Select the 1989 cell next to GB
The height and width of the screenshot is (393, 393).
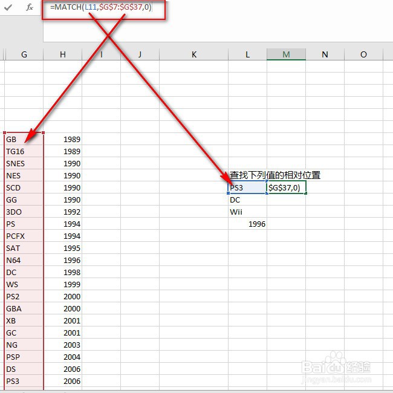[63, 139]
